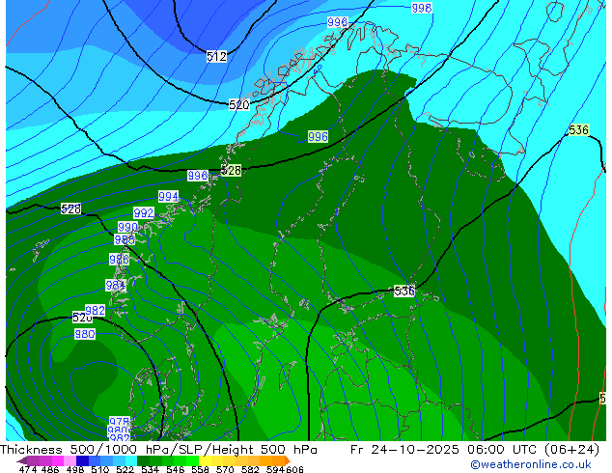Select the bright yellow legend swatch

pos(206,460)
